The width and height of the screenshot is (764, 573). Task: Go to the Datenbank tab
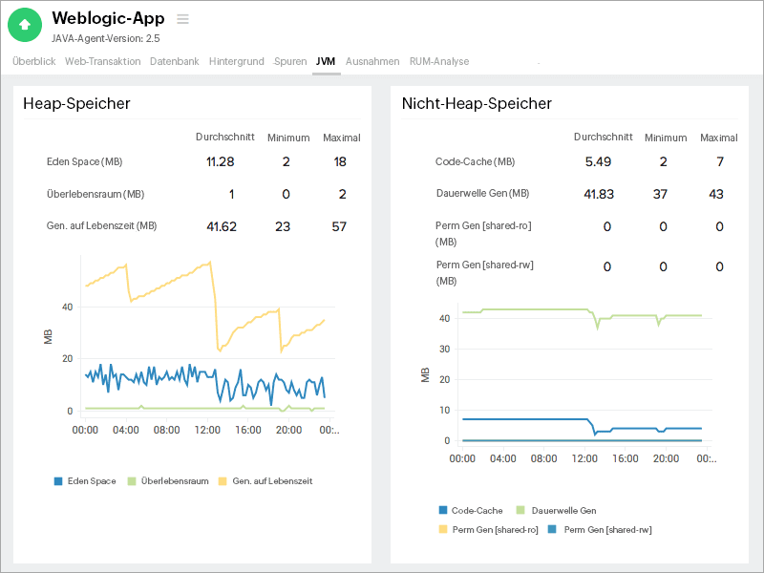[175, 61]
